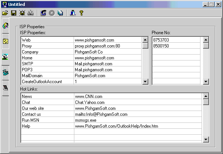Click the SMTP row's Mail.pishgamsoft.com value
The width and height of the screenshot is (223, 154).
[108, 64]
